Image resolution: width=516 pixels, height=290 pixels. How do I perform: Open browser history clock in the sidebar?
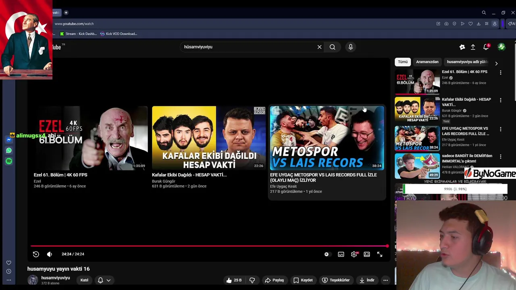click(x=9, y=271)
